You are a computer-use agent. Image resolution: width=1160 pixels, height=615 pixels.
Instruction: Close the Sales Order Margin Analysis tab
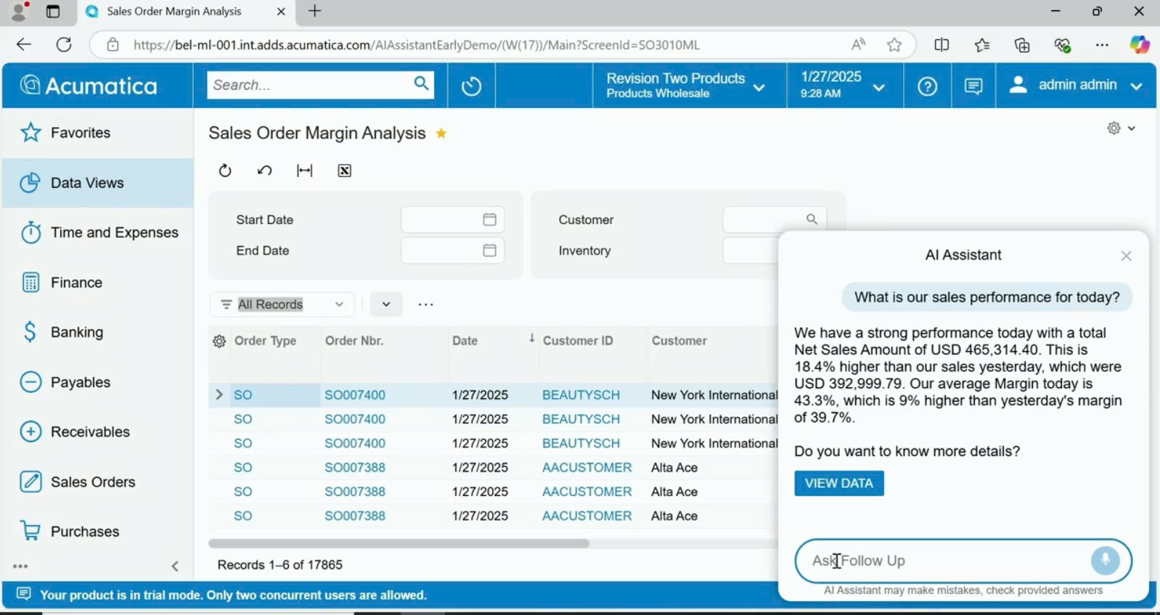coord(281,12)
